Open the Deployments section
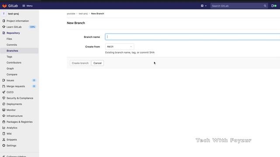This screenshot has width=280, height=157. (14, 104)
